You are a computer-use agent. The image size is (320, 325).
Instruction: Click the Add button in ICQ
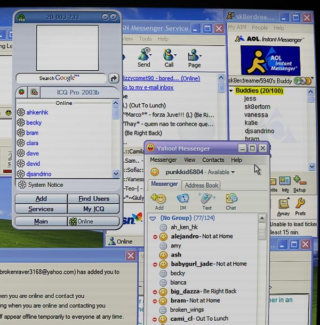coord(41,198)
